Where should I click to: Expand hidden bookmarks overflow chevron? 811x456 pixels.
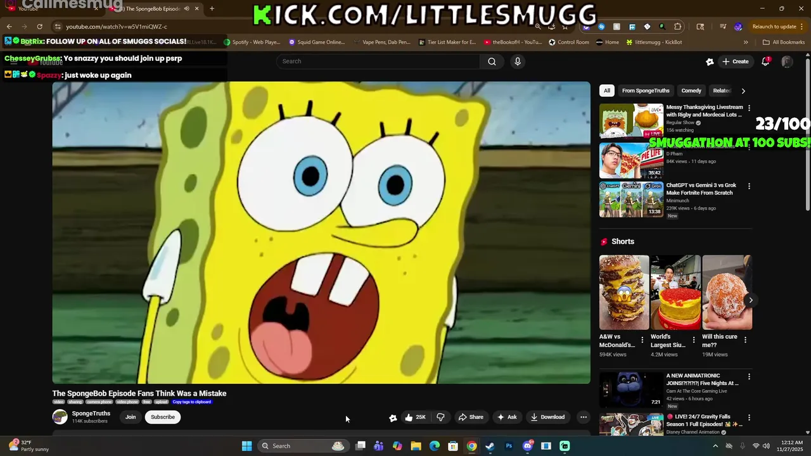coord(746,42)
